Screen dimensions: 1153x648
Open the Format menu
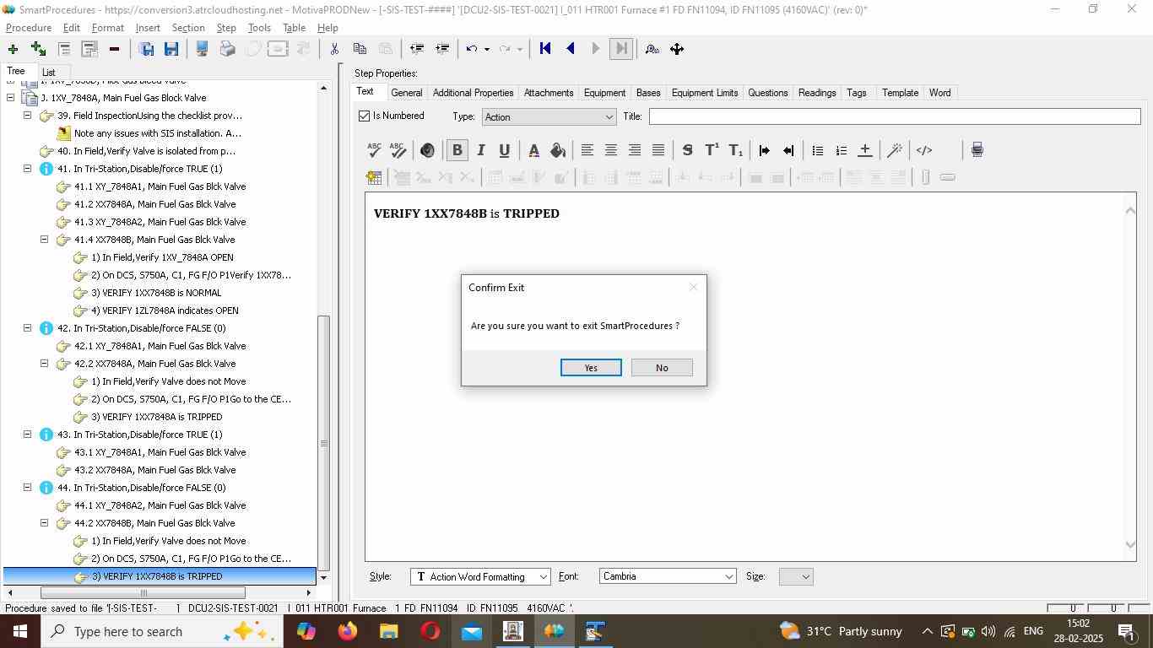point(108,28)
